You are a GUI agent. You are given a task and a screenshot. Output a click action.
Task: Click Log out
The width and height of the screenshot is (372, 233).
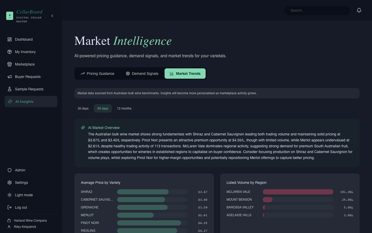pyautogui.click(x=21, y=207)
